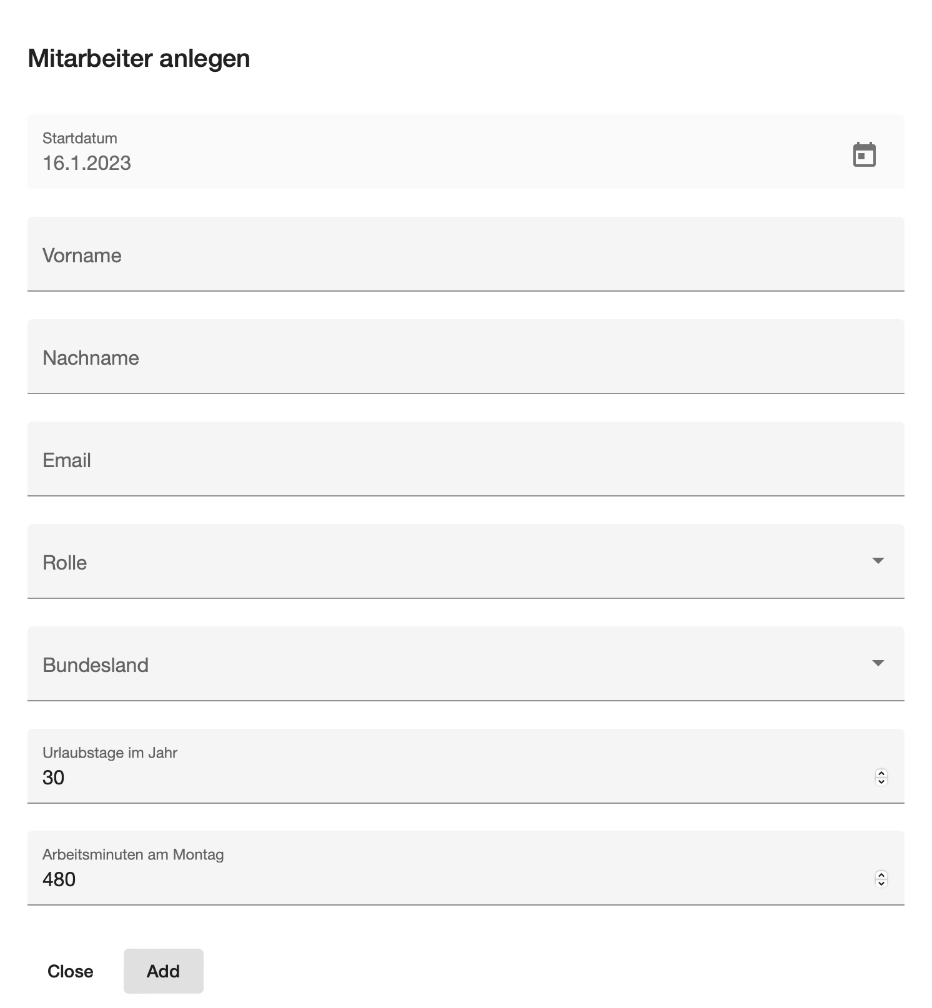932x1008 pixels.
Task: Focus the Email input field
Action: click(466, 459)
